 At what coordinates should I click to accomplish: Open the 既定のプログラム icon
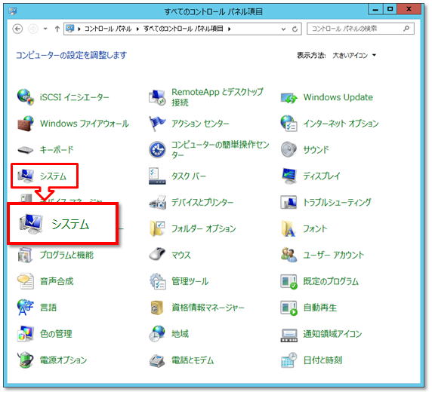(x=289, y=281)
